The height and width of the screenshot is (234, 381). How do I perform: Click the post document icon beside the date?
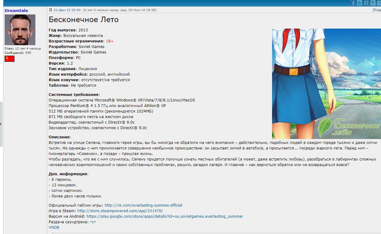(x=51, y=10)
